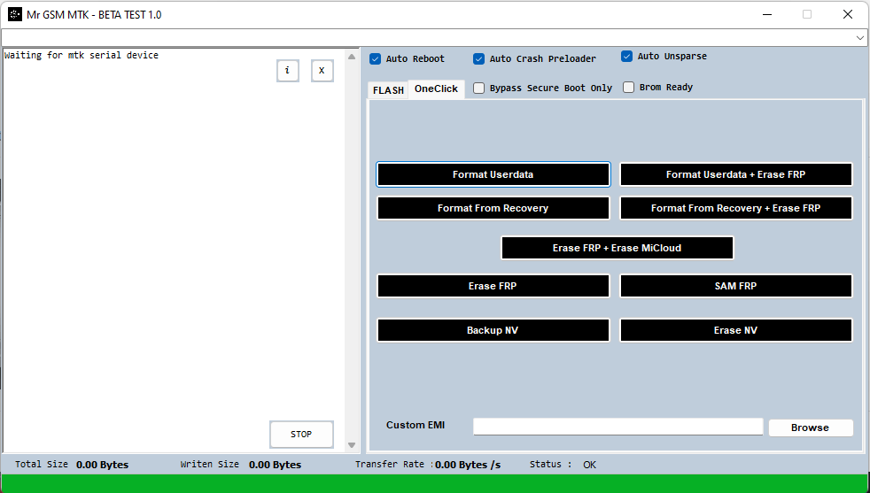Start Format From Recovery + Erase FRP

pyautogui.click(x=735, y=209)
